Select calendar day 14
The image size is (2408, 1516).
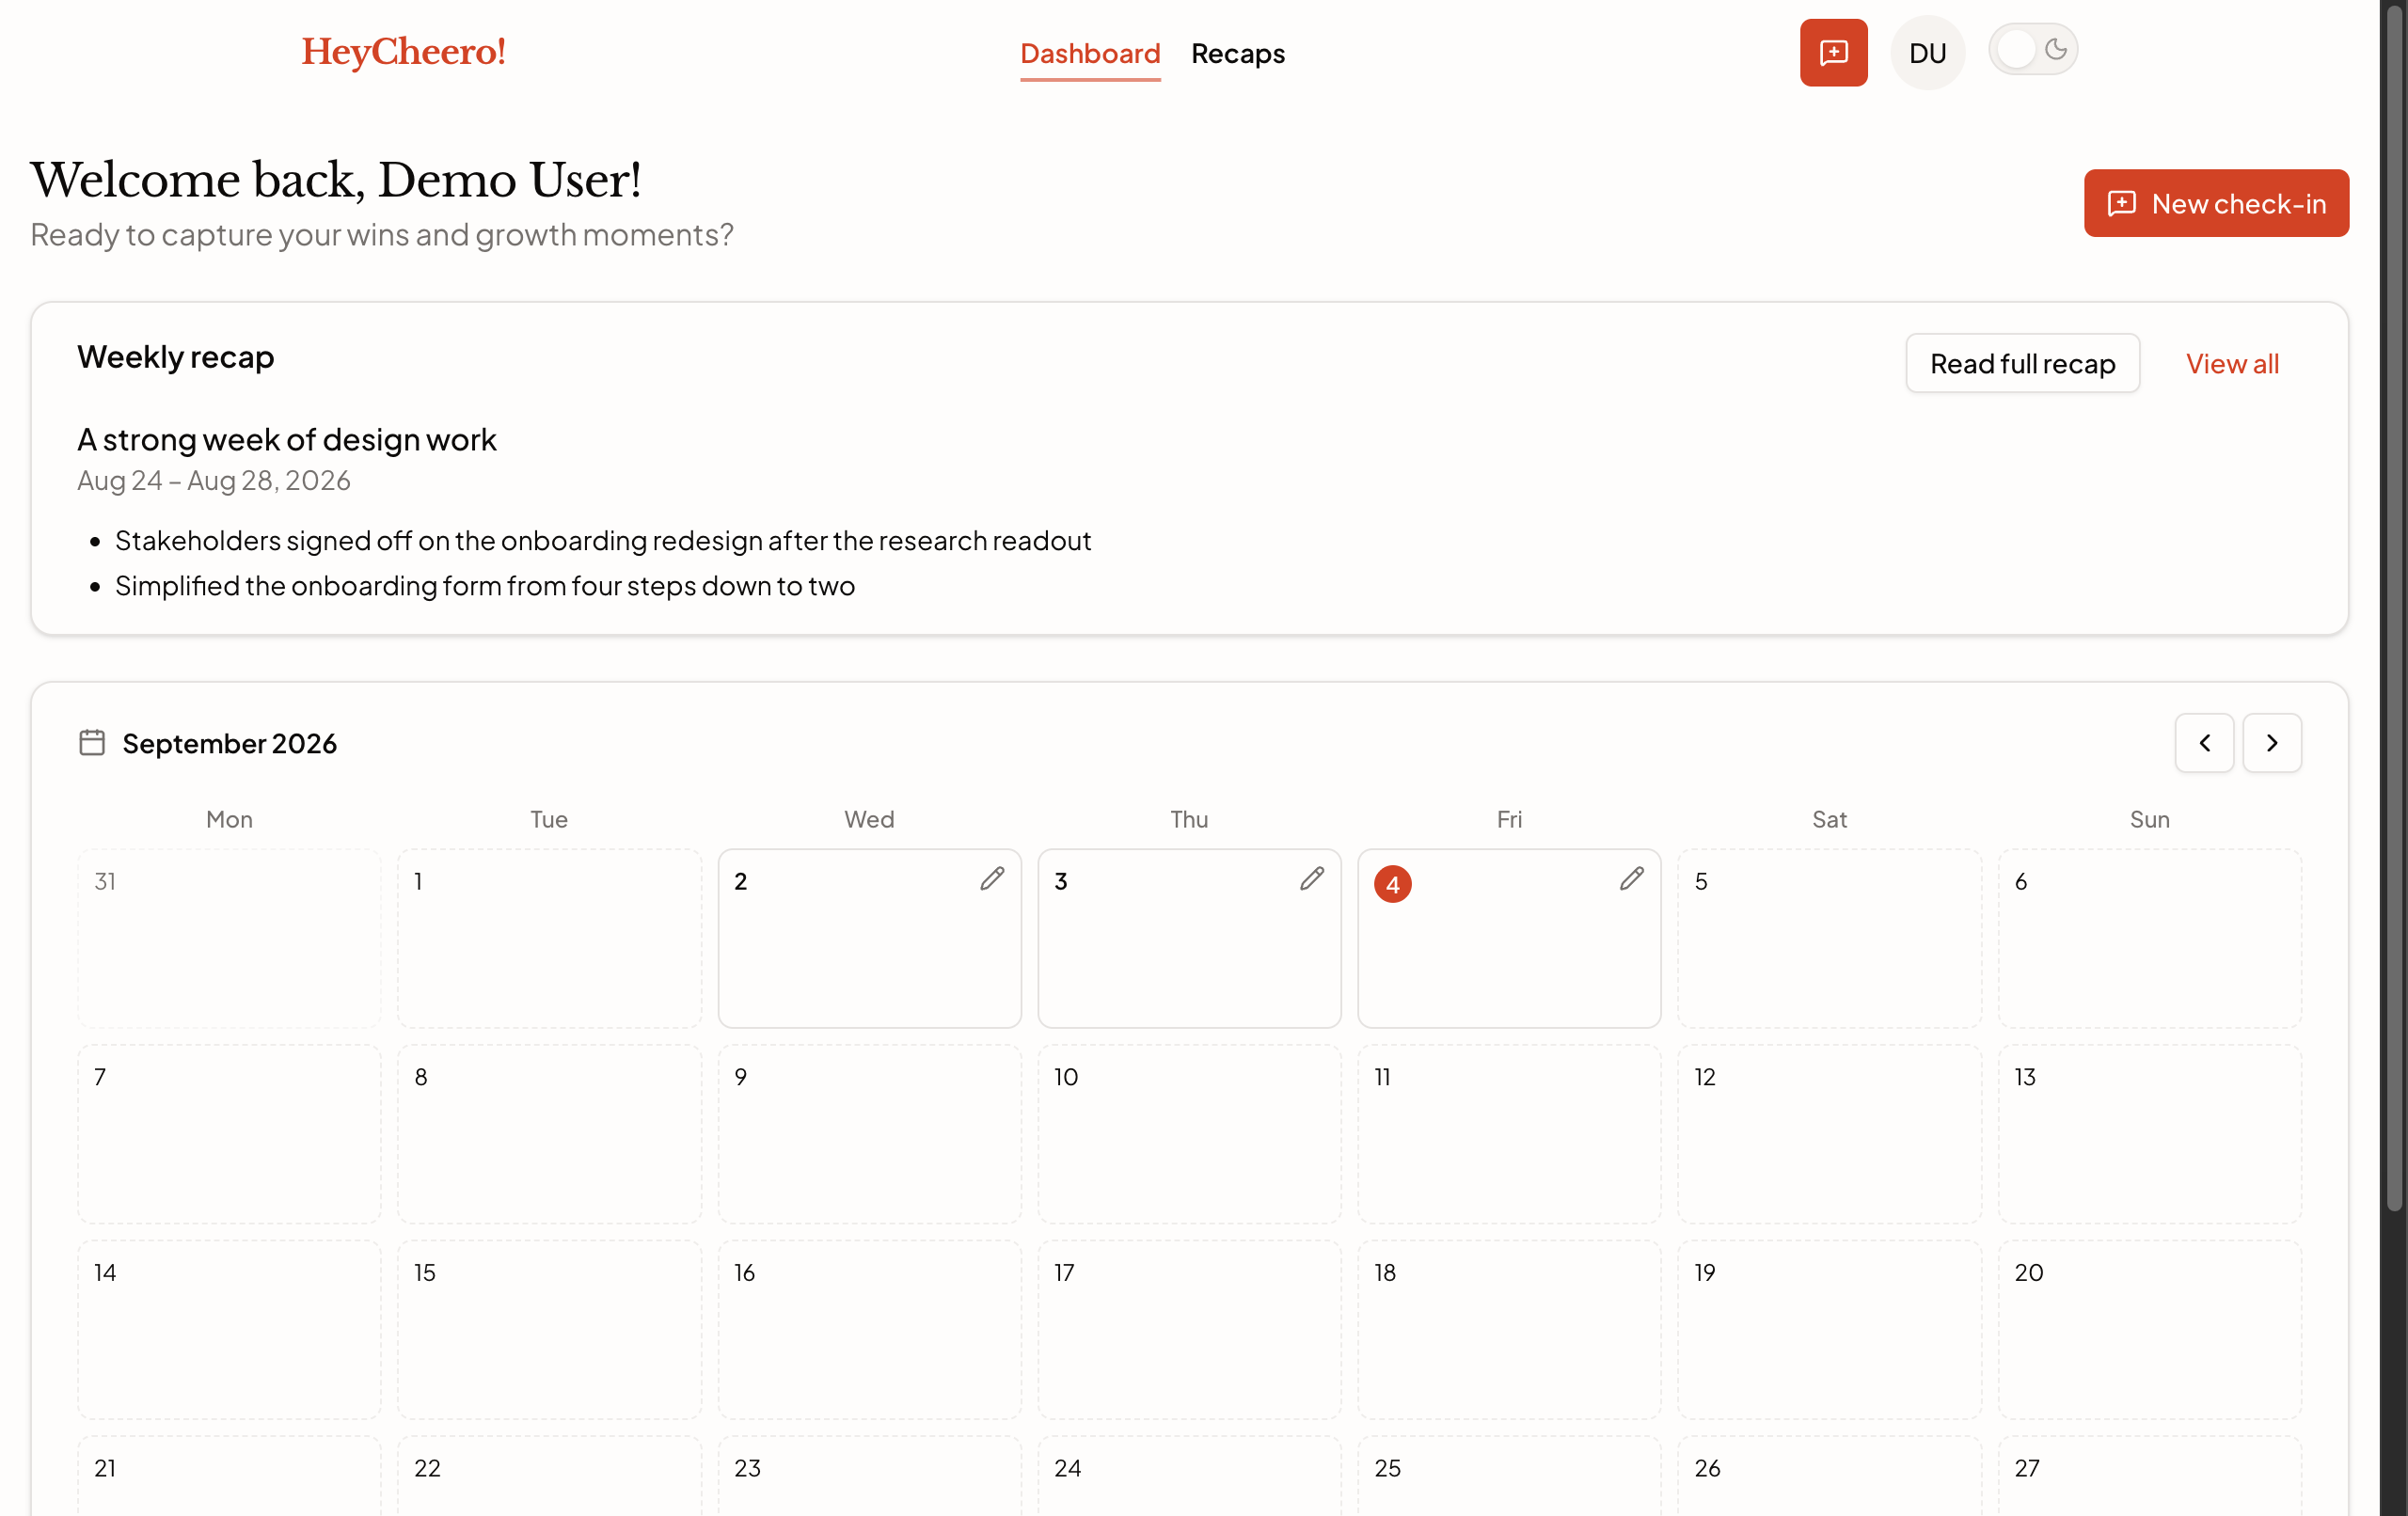(x=229, y=1330)
